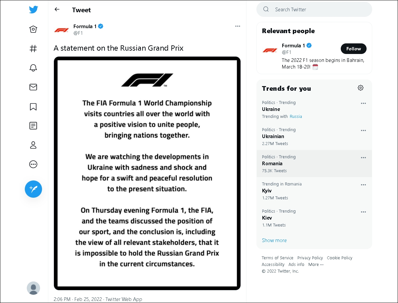The height and width of the screenshot is (303, 398).
Task: Go back using the arrow beside Tweet
Action: (57, 10)
